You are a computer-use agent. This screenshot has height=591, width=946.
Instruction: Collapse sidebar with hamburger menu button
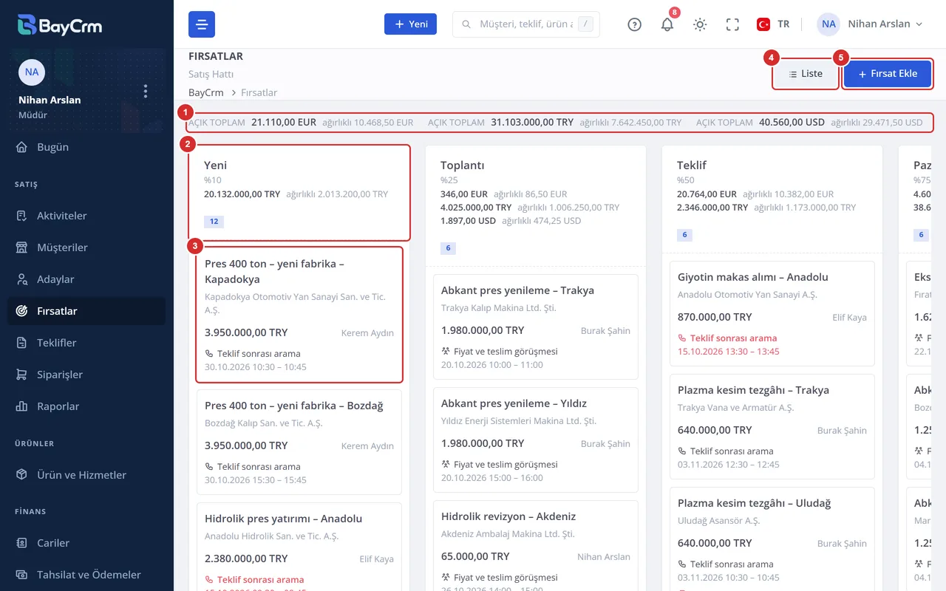point(202,24)
